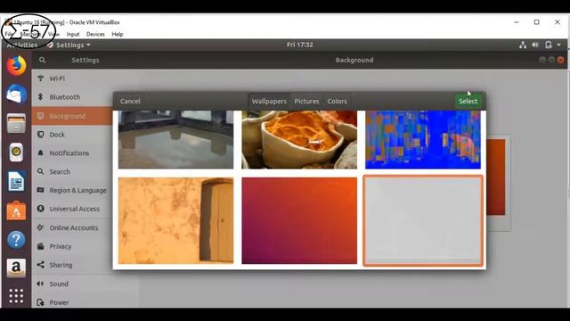Click the clock showing Fri 17:32
570x321 pixels.
[x=300, y=45]
